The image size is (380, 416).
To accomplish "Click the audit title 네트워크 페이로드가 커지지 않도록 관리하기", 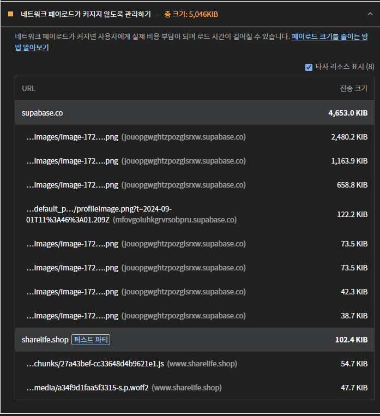I will pyautogui.click(x=86, y=14).
